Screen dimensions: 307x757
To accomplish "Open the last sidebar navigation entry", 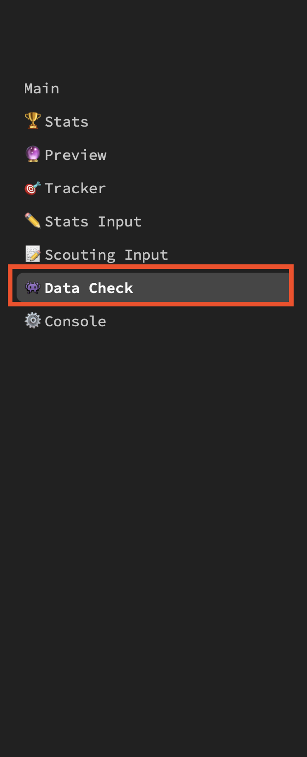I will pos(76,321).
